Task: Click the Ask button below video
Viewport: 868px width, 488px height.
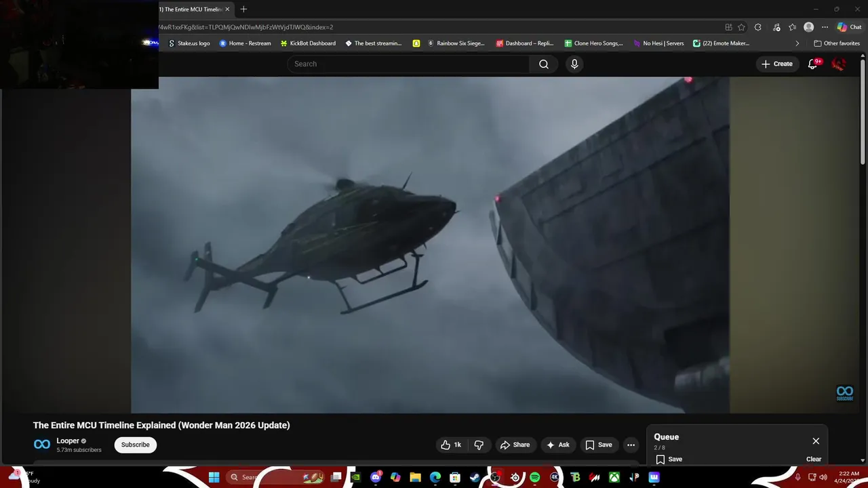Action: coord(558,445)
